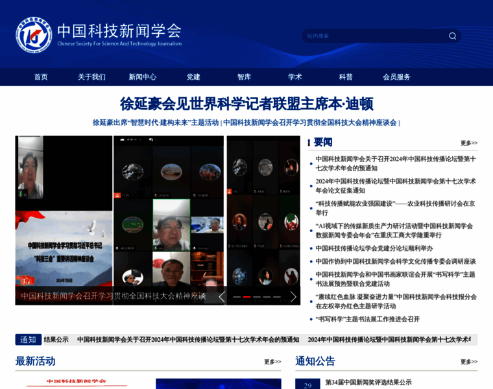Open sub-headline 中国科技新闻学会召开学习贯彻全国科技大会精神座谈会
Screen dimensions: 493x389
(x=310, y=123)
